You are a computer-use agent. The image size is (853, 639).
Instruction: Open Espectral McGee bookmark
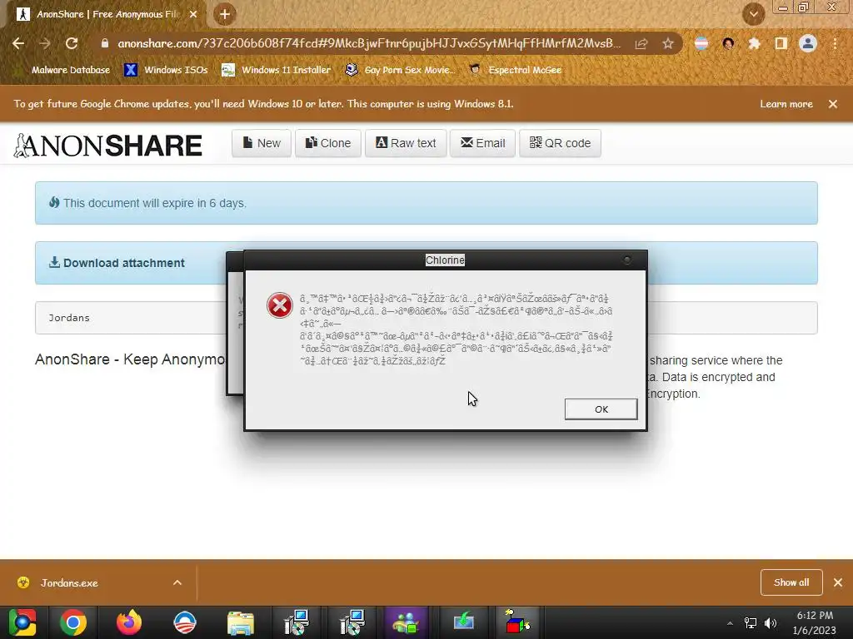click(x=515, y=70)
